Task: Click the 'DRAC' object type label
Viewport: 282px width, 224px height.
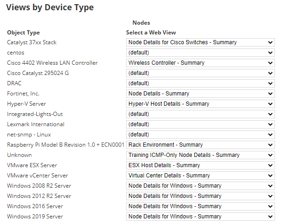Action: pos(14,83)
